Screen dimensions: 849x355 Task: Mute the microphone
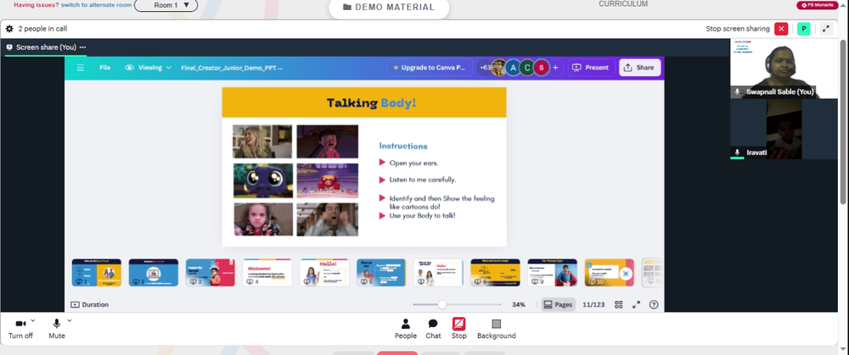(x=56, y=329)
